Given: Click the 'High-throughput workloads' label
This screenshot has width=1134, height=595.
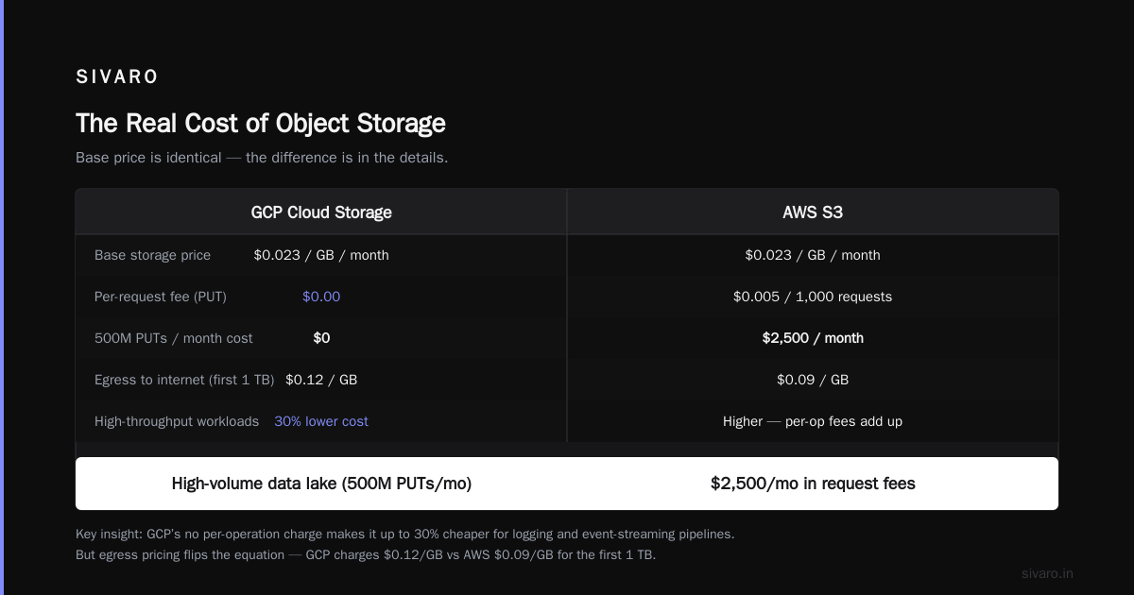Looking at the screenshot, I should click(x=177, y=421).
